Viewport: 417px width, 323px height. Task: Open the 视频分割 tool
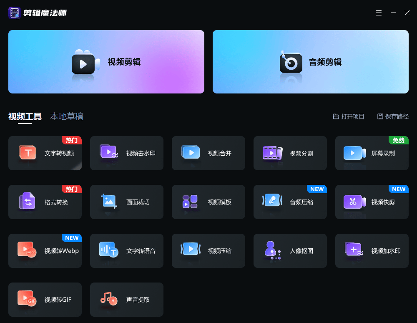tap(290, 153)
